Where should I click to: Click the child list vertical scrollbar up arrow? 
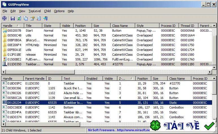pyautogui.click(x=214, y=79)
